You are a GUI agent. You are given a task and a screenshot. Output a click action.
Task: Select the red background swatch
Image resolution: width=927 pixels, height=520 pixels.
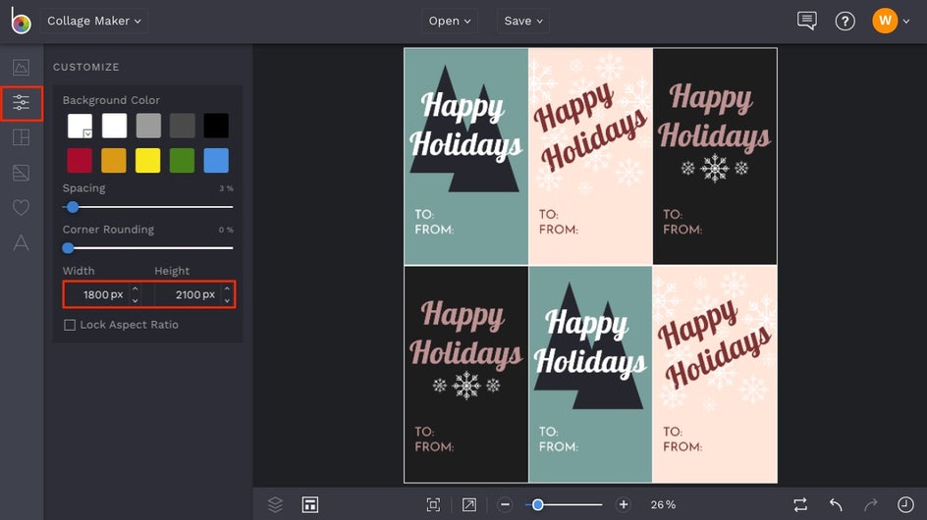(80, 160)
